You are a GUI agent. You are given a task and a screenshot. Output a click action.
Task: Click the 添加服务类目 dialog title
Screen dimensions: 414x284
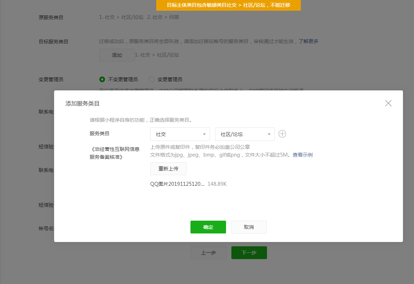click(x=82, y=104)
